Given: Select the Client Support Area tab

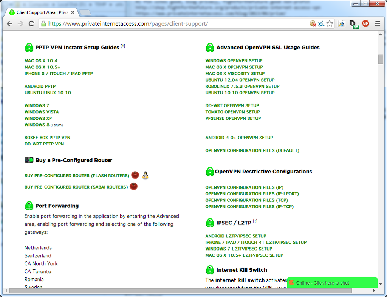Looking at the screenshot, I should click(x=42, y=12).
